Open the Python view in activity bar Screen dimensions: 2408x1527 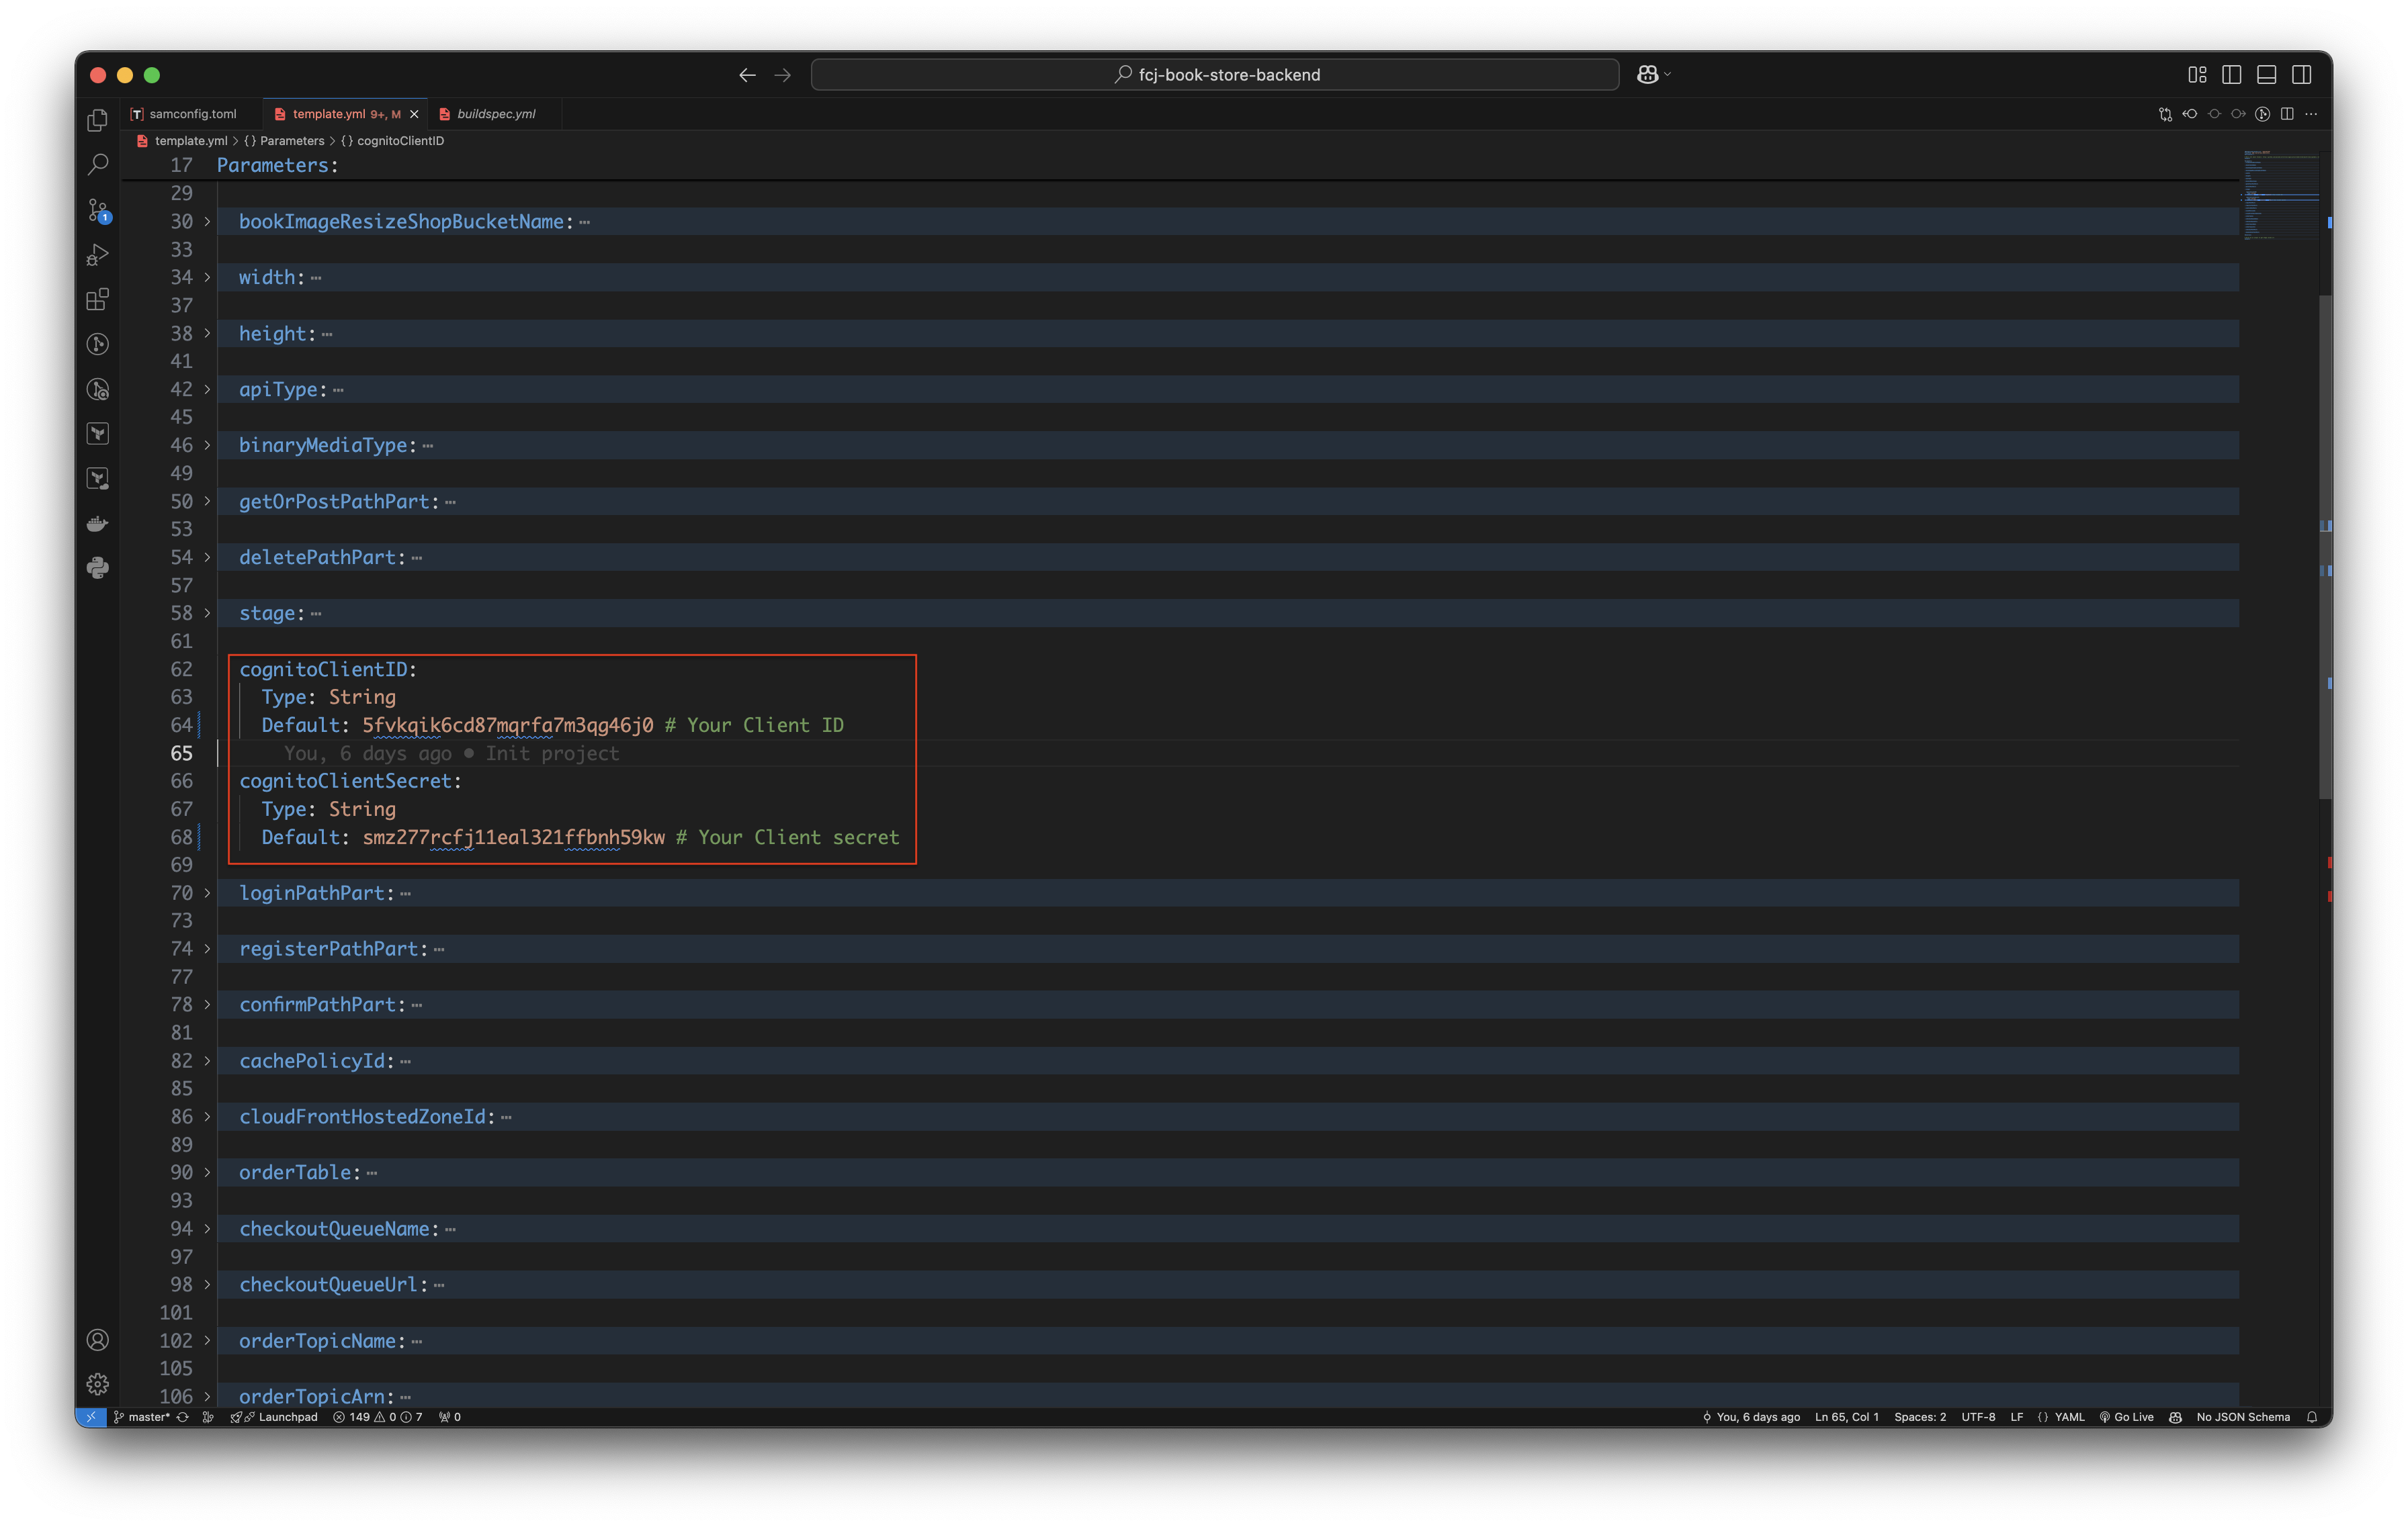pos(97,567)
